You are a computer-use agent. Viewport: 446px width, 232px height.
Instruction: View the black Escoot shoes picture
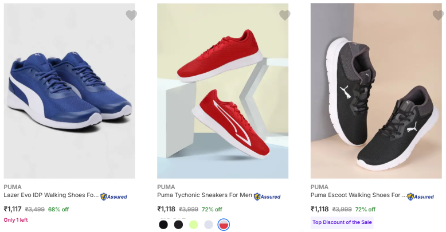point(376,91)
